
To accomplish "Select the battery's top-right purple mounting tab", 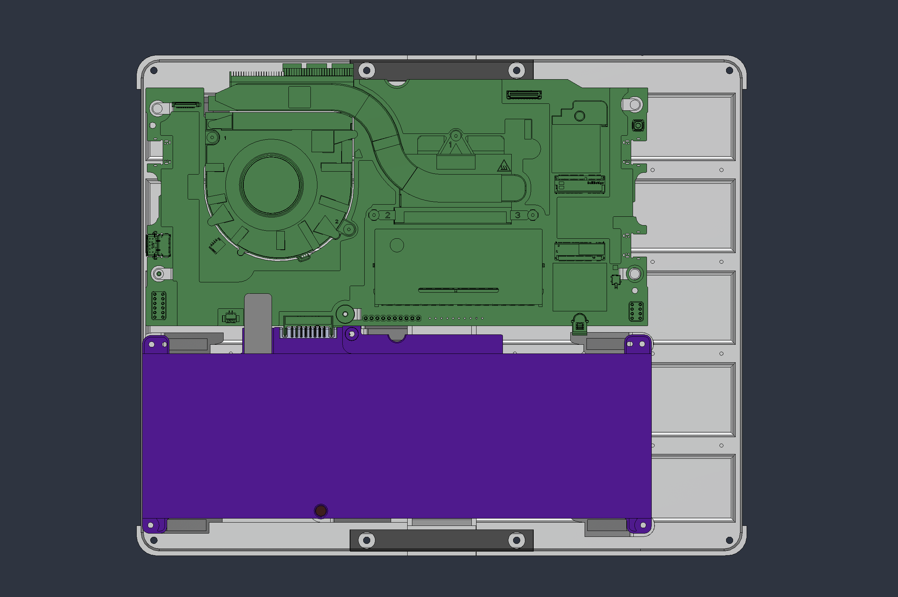I will click(x=638, y=344).
